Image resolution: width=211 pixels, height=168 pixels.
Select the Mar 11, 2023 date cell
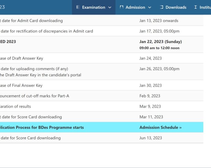coord(151,117)
